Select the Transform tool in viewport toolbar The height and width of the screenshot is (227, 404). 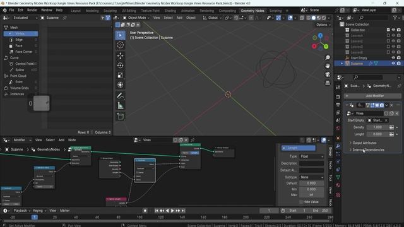(x=120, y=84)
